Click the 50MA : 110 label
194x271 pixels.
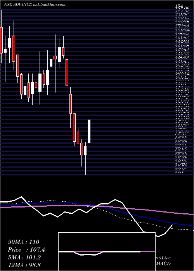pos(24,242)
